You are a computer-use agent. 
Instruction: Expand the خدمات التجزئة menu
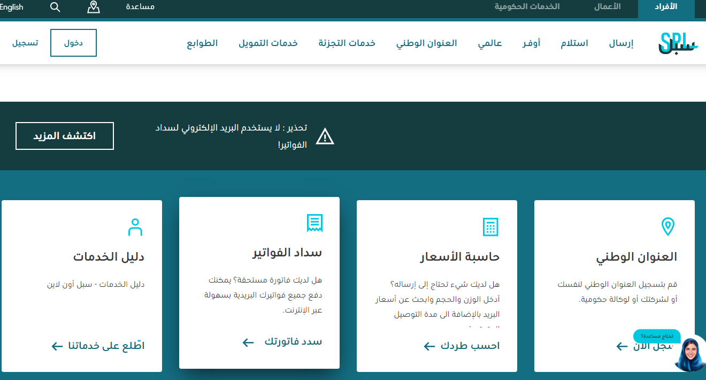[x=347, y=43]
